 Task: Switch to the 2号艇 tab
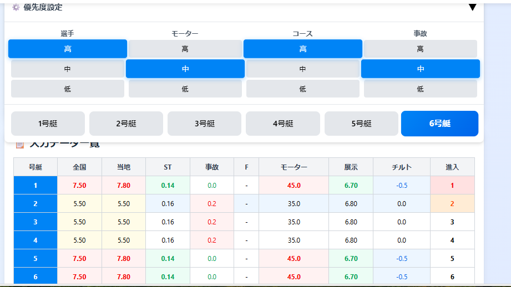[x=126, y=124]
